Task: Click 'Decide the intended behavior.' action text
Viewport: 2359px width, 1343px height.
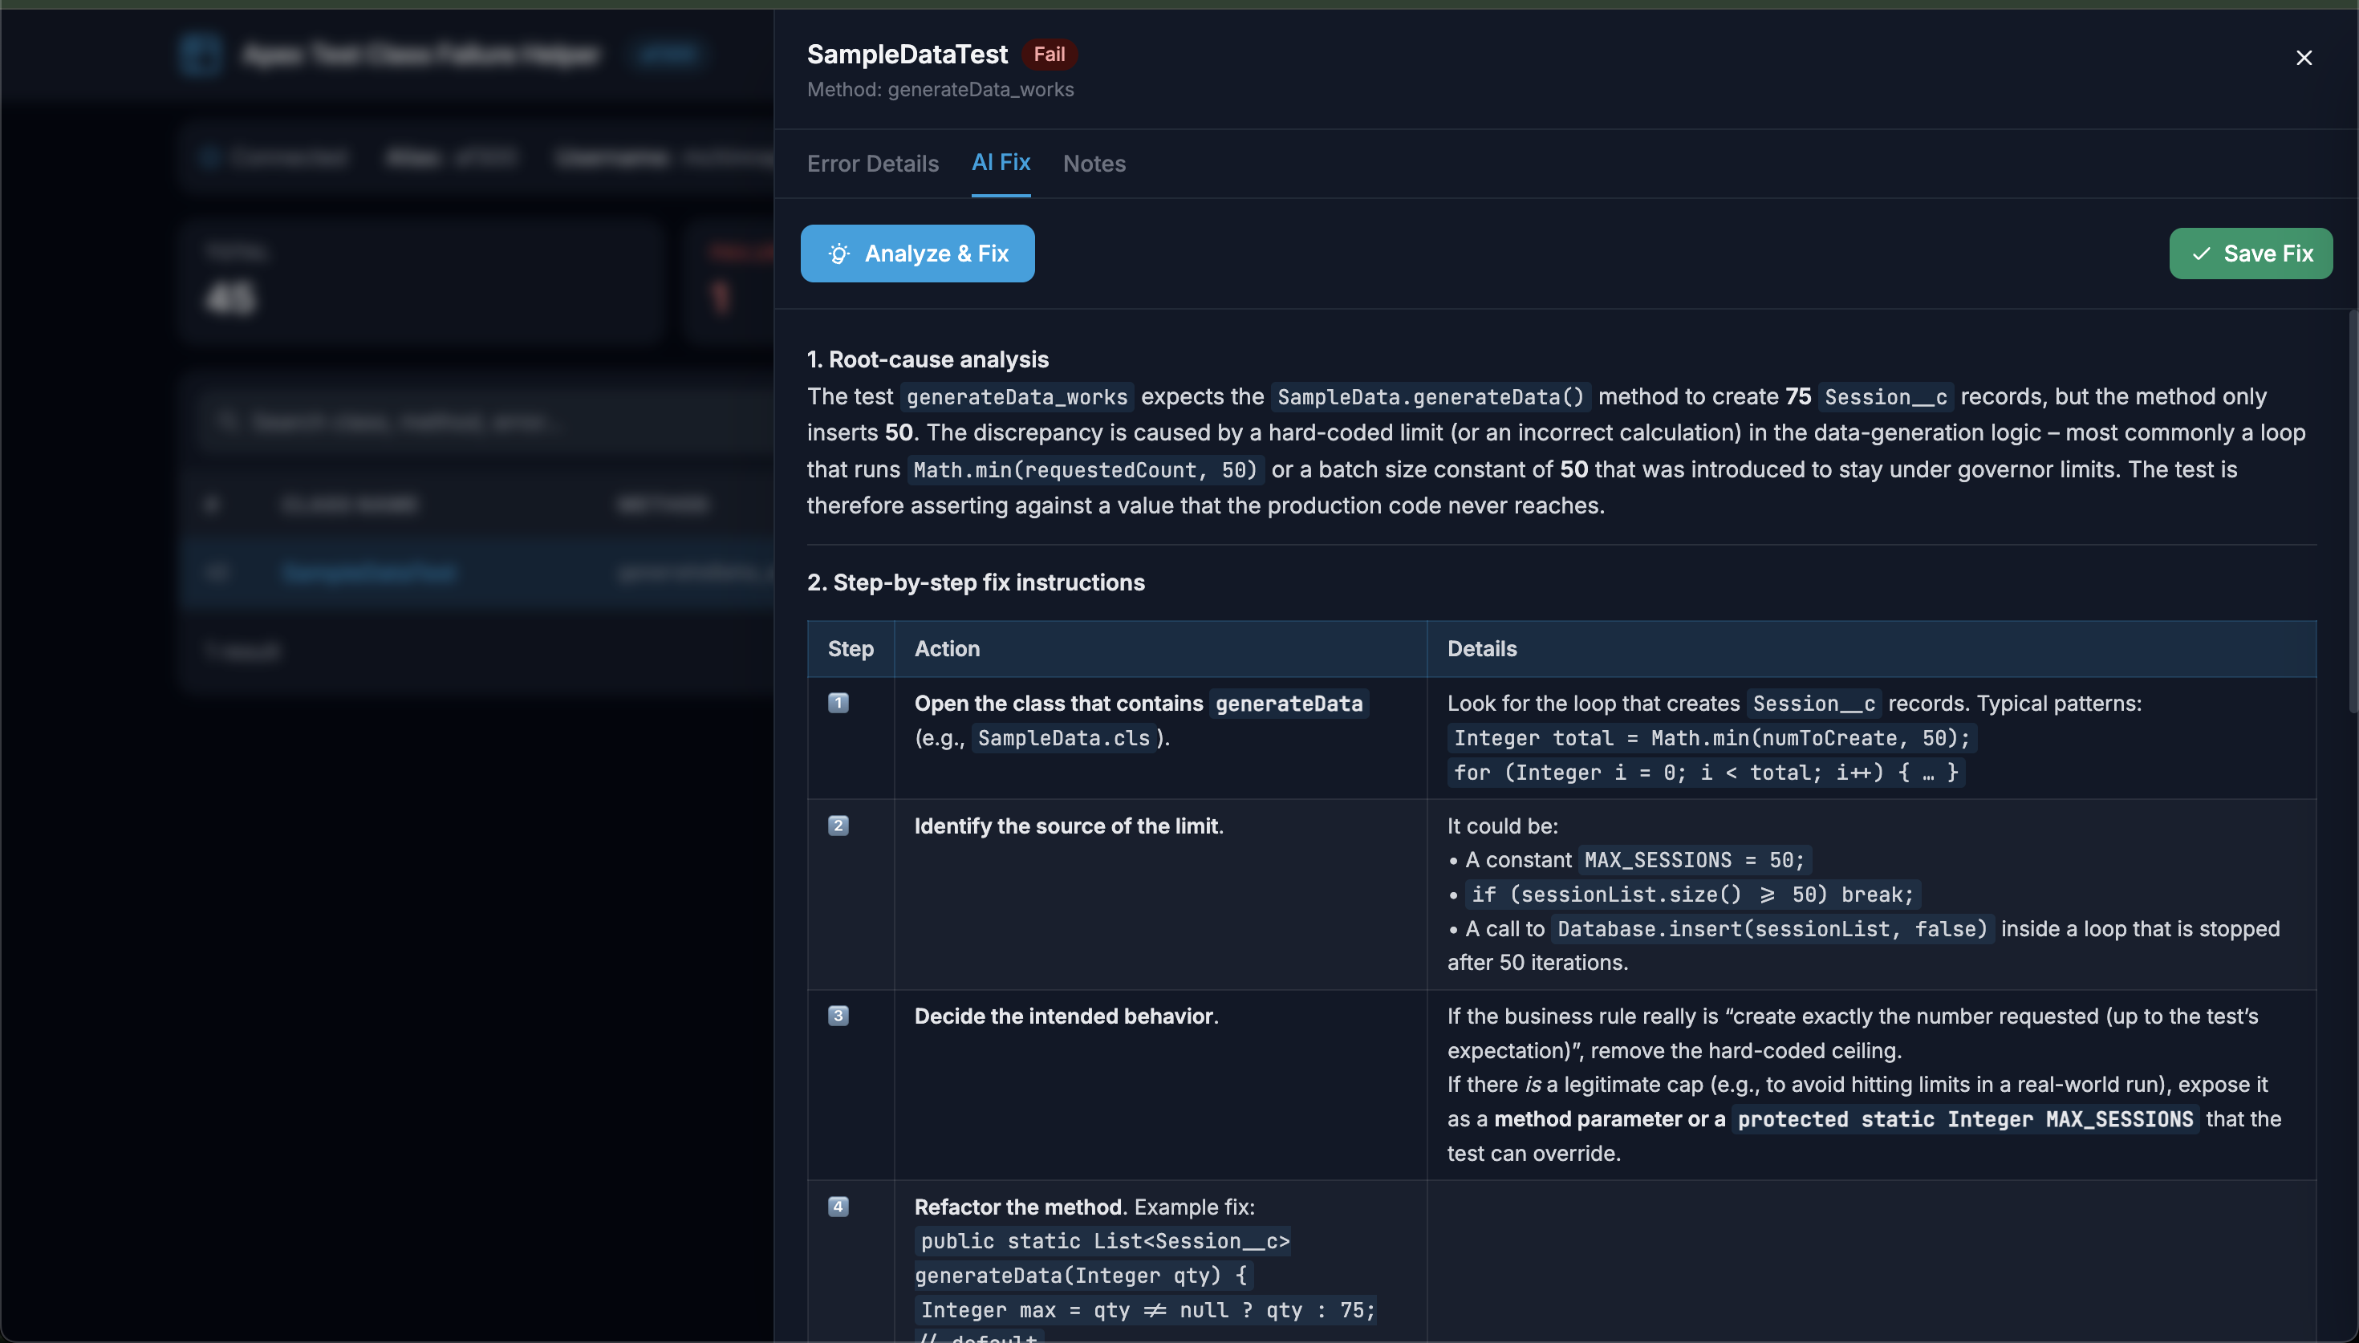Action: [x=1066, y=1016]
